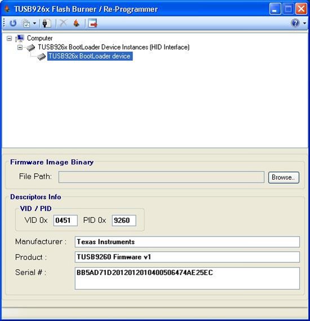Image resolution: width=310 pixels, height=321 pixels.
Task: Click the chip icon beside Device Instances
Action: pyautogui.click(x=31, y=48)
